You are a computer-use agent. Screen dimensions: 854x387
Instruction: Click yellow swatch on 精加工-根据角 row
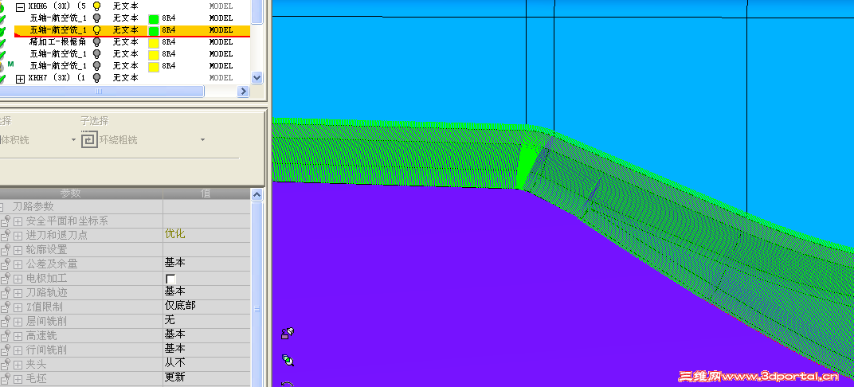point(154,42)
